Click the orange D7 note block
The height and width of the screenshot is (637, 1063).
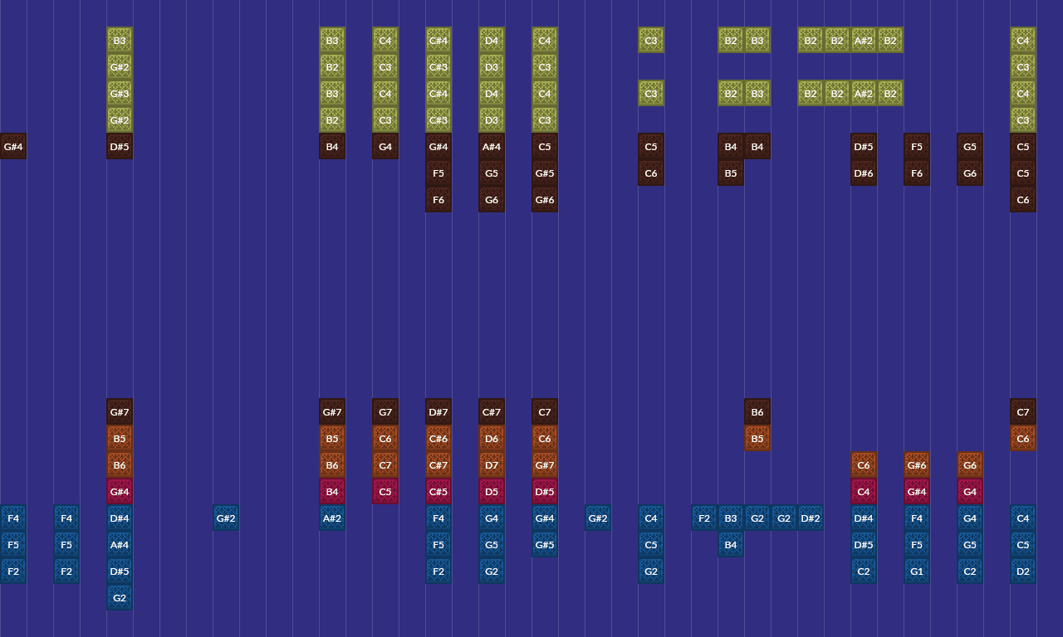pos(492,465)
